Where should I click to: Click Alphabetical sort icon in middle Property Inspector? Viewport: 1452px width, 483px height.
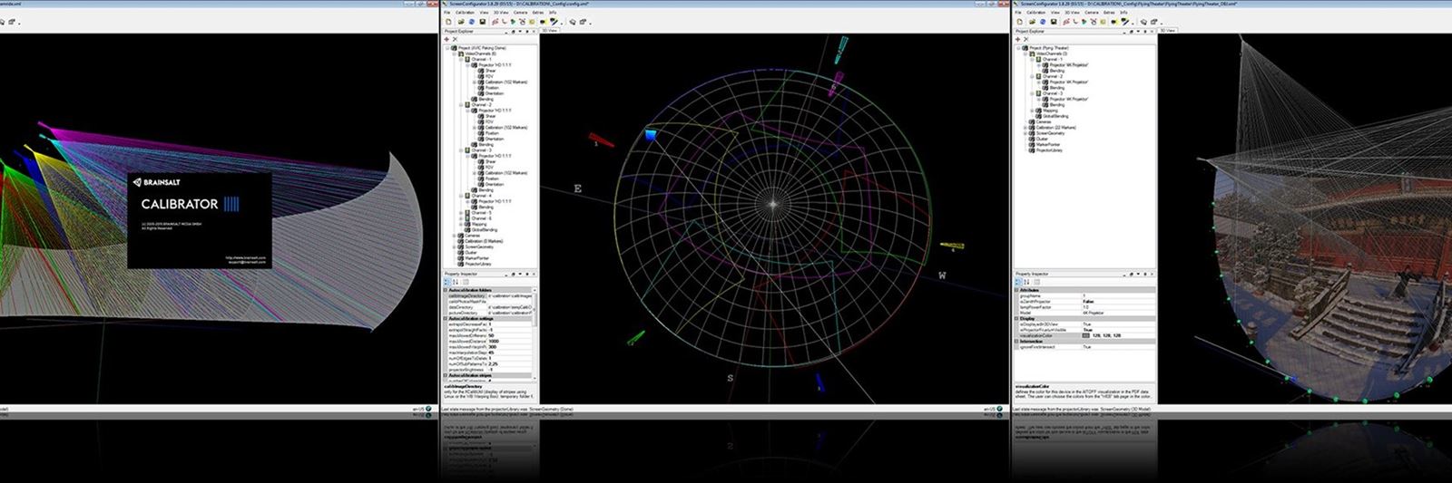(x=456, y=282)
